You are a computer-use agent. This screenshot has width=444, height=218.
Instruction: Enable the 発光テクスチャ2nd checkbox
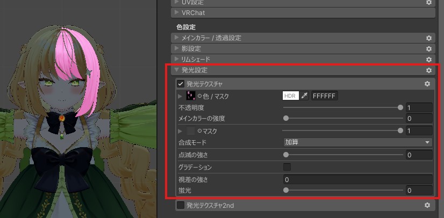click(x=181, y=205)
